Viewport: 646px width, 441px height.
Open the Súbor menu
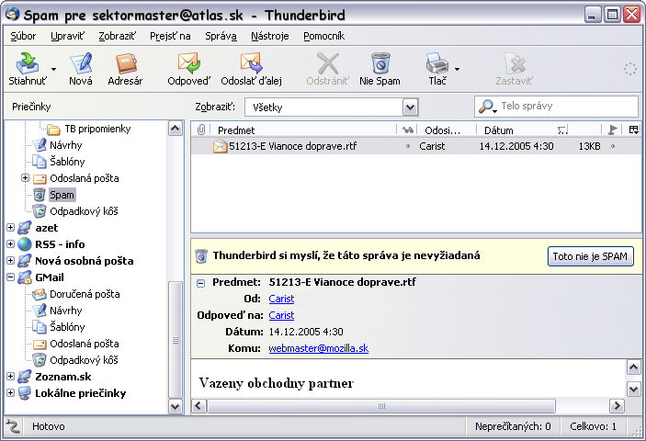click(23, 36)
